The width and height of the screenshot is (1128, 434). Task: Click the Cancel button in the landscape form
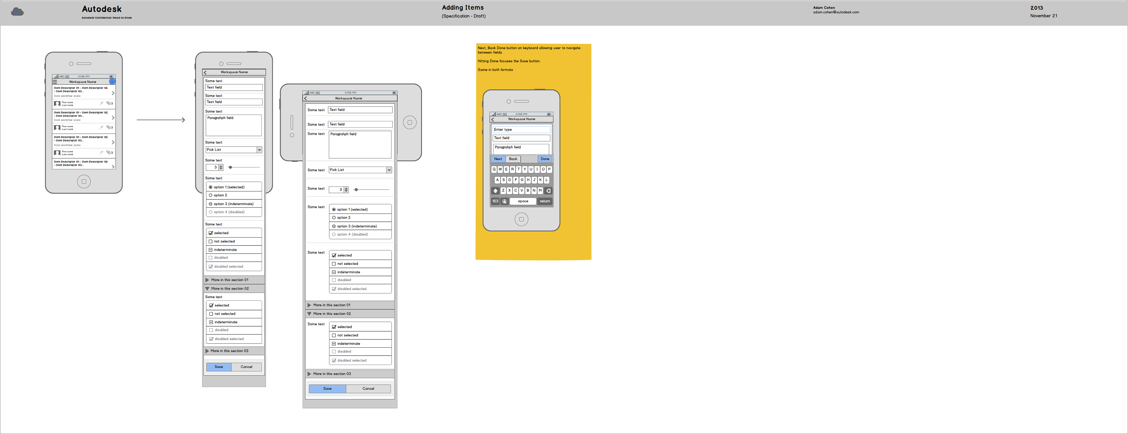[x=368, y=389]
